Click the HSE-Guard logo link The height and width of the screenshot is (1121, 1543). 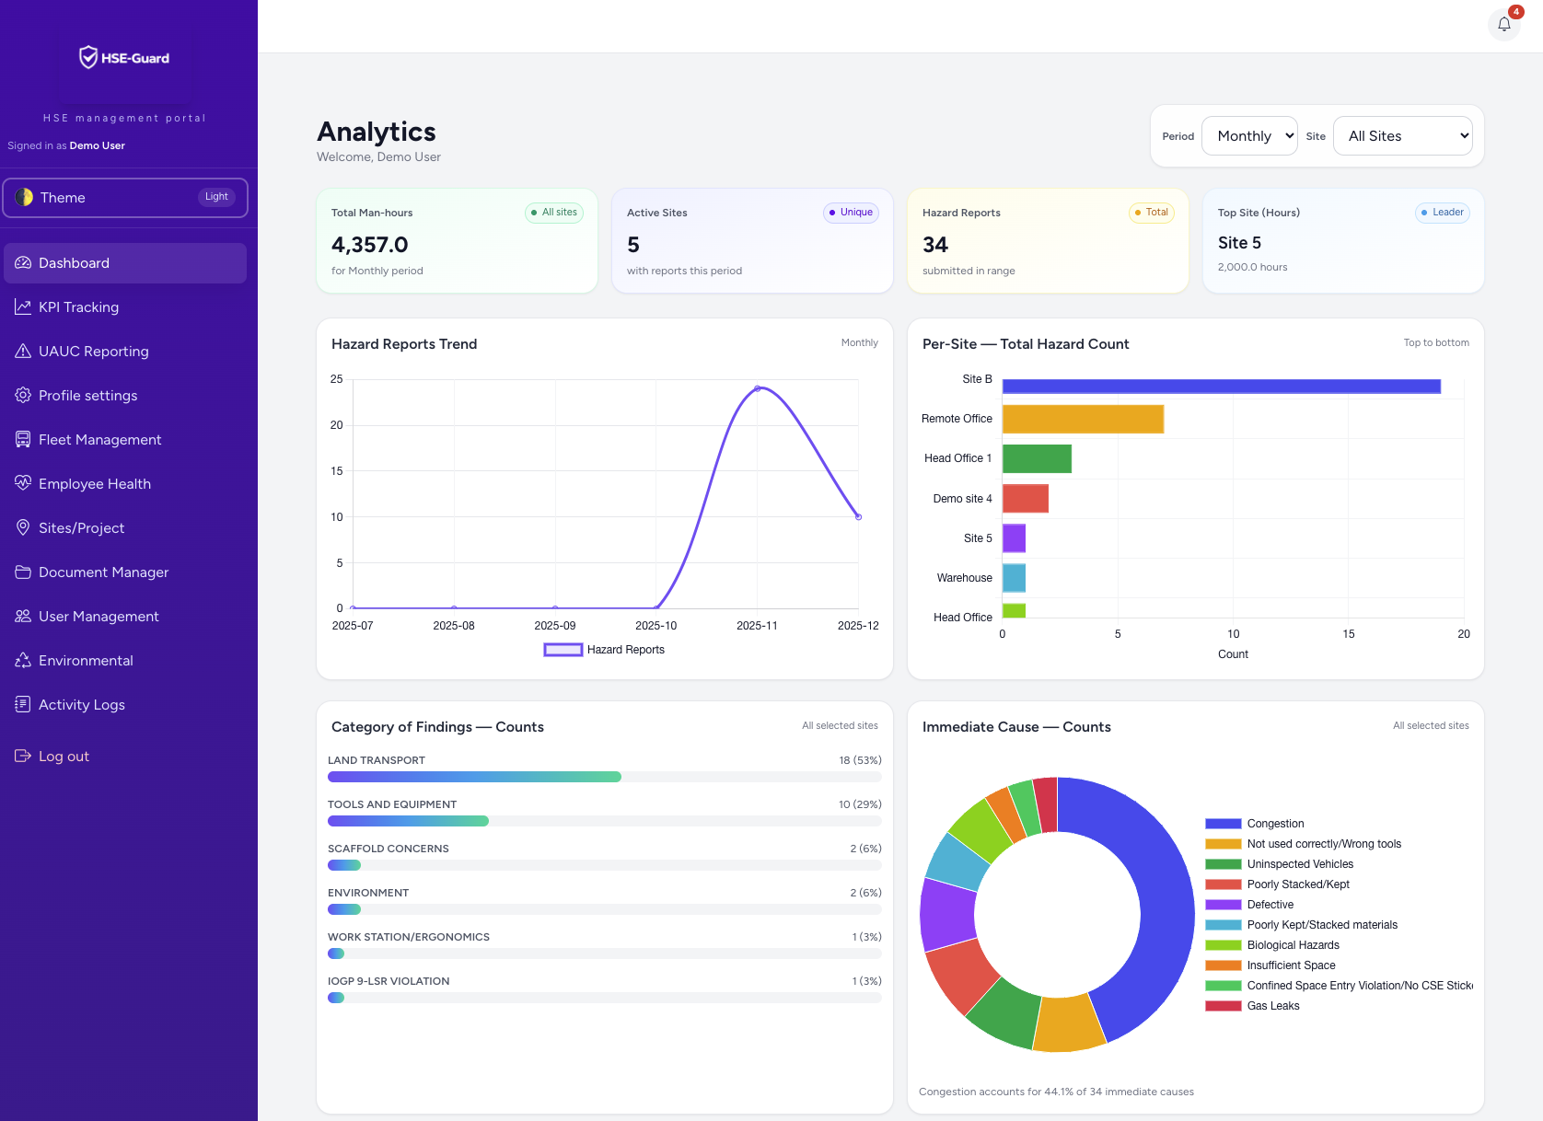pyautogui.click(x=124, y=57)
